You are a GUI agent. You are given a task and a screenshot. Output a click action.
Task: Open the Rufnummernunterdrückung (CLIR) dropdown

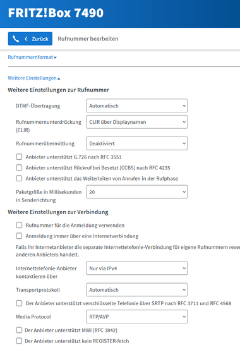pyautogui.click(x=137, y=122)
